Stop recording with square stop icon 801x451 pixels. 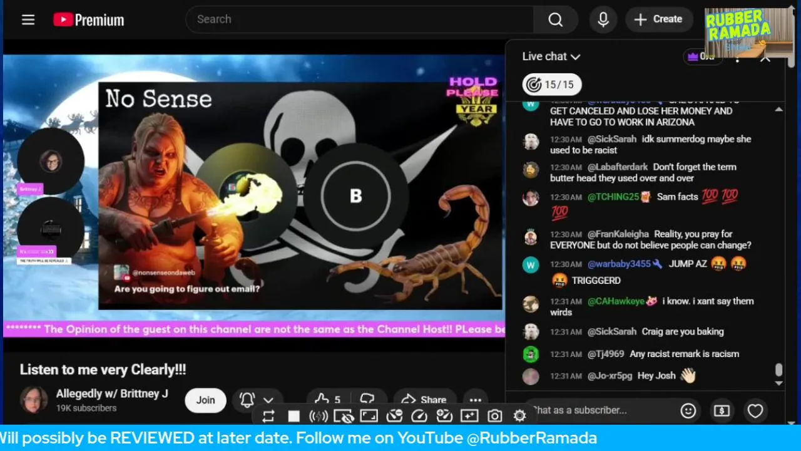click(x=293, y=416)
